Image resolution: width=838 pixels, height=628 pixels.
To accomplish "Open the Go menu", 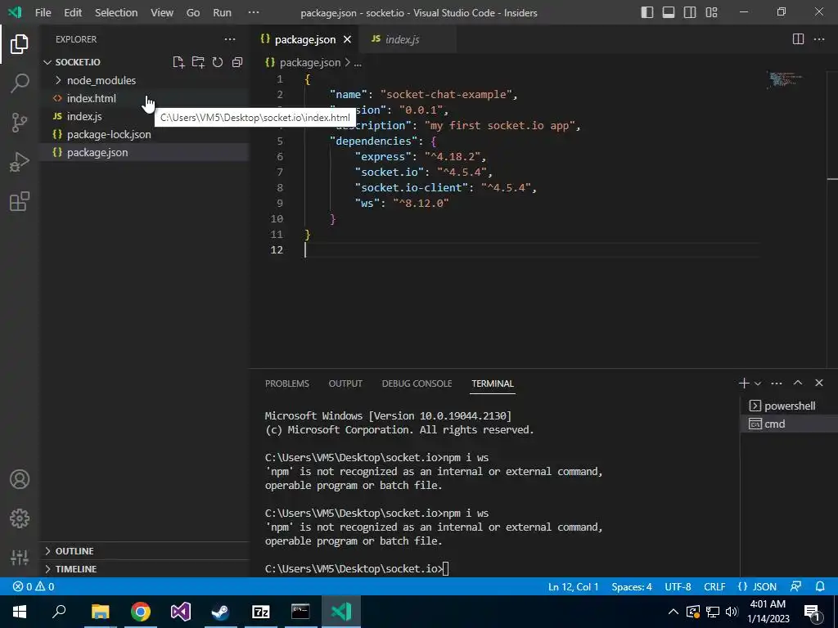I will pyautogui.click(x=193, y=12).
